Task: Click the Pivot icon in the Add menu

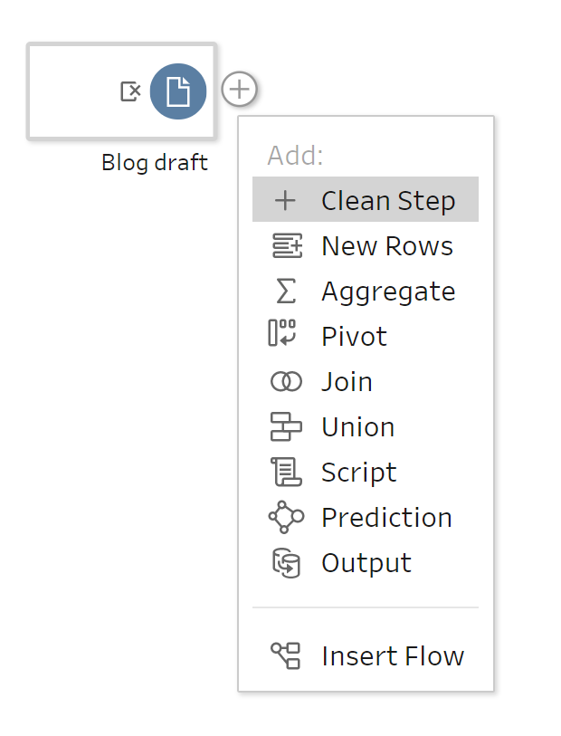Action: coord(283,334)
